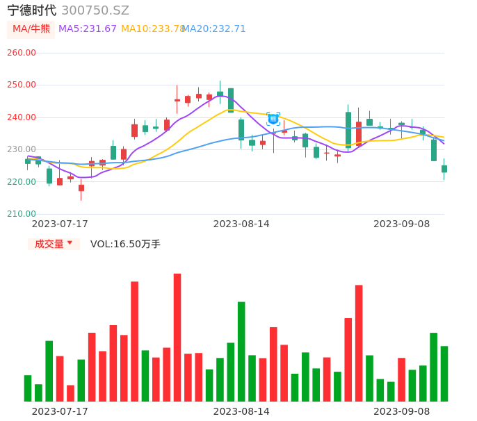477x421 pixels.
Task: Click the 230.00 price axis label
Action: tap(22, 149)
